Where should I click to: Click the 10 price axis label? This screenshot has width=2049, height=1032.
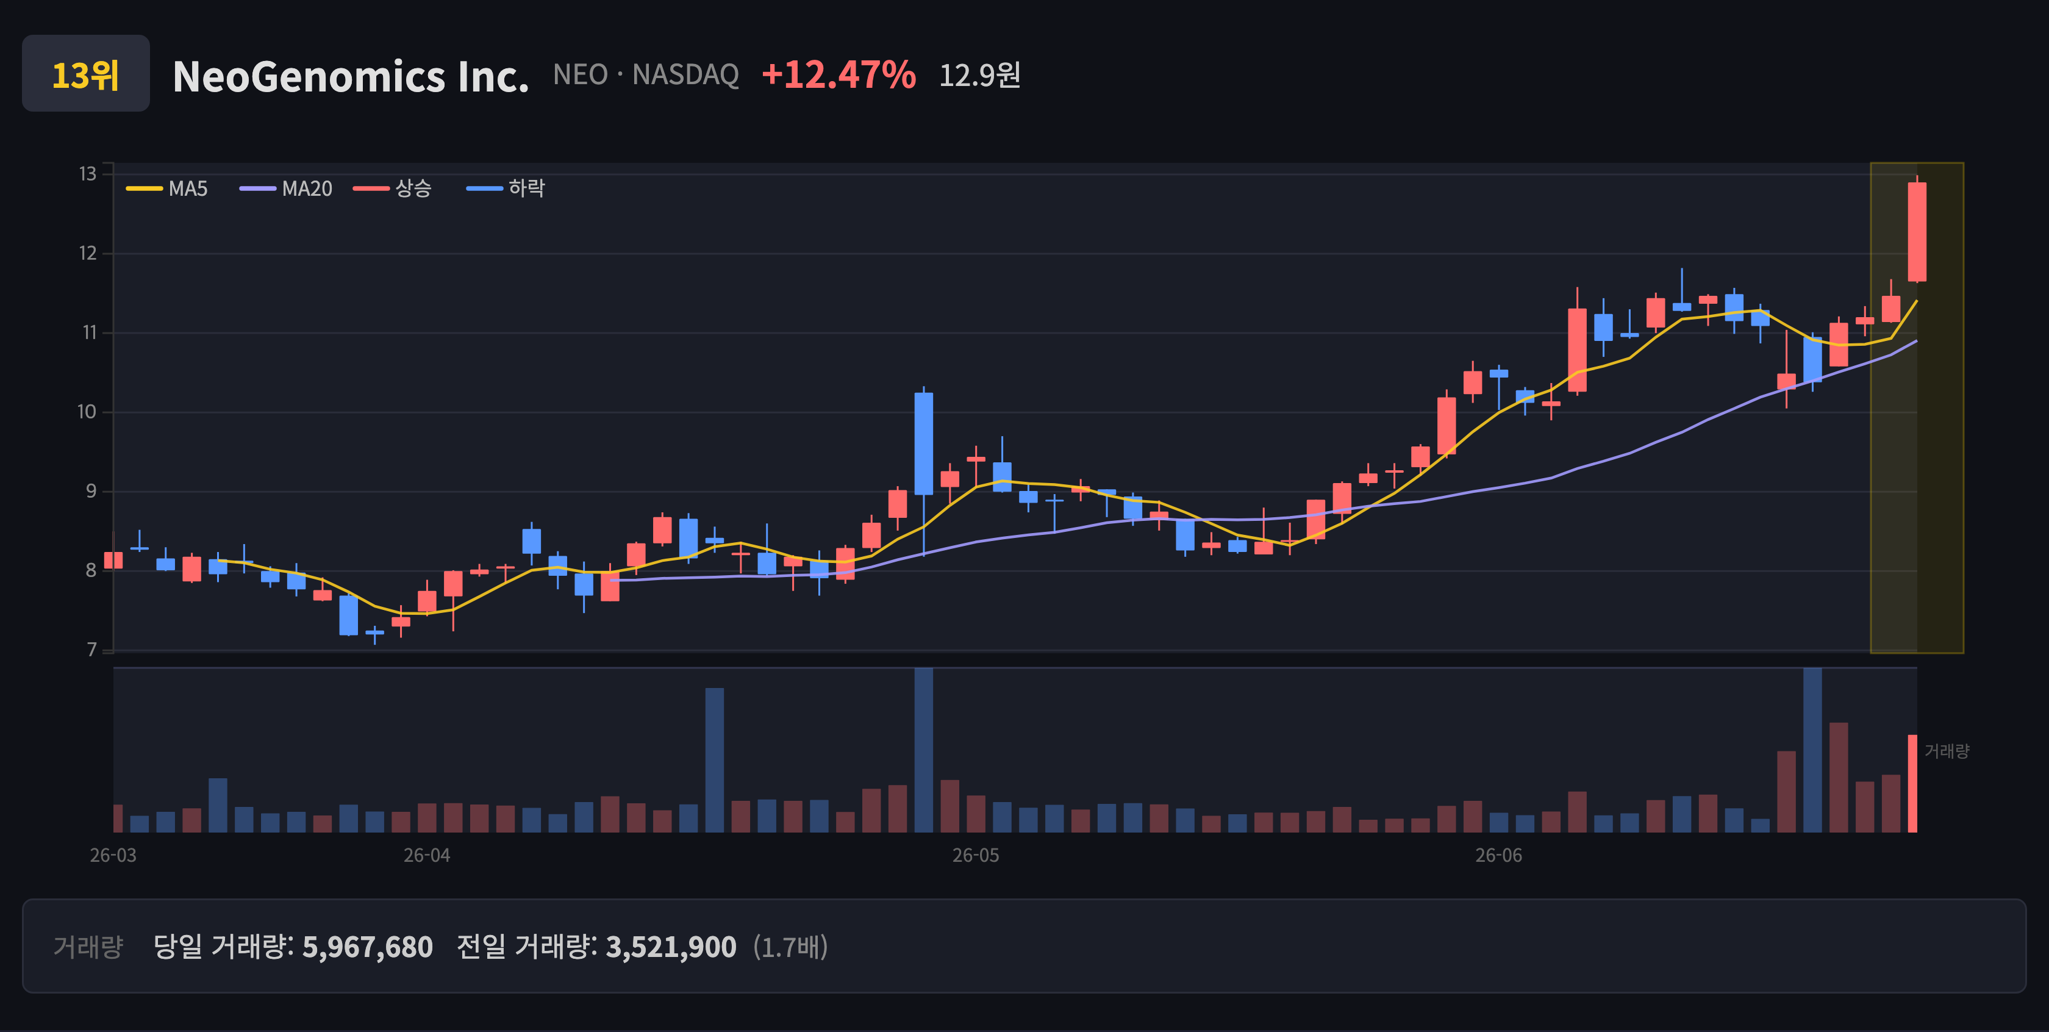click(87, 412)
